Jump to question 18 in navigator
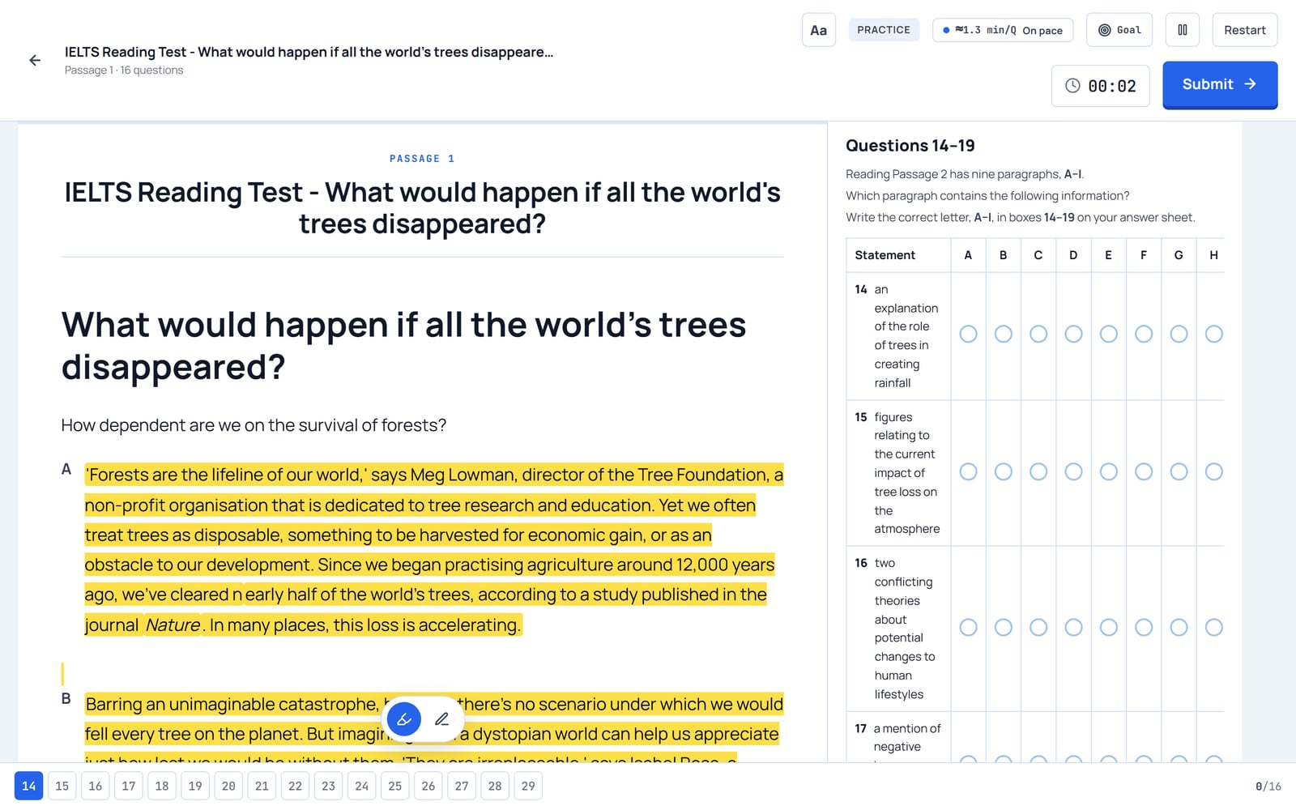The image size is (1296, 810). (162, 786)
